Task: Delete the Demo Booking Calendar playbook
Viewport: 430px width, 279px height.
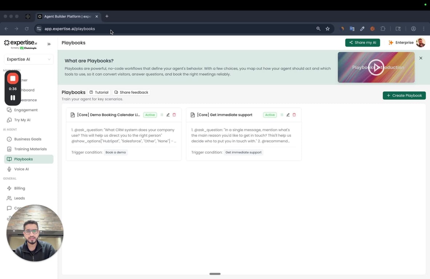Action: (x=174, y=115)
